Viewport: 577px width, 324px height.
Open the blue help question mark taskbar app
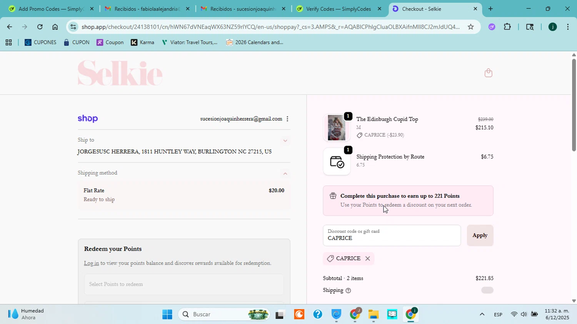click(x=318, y=314)
